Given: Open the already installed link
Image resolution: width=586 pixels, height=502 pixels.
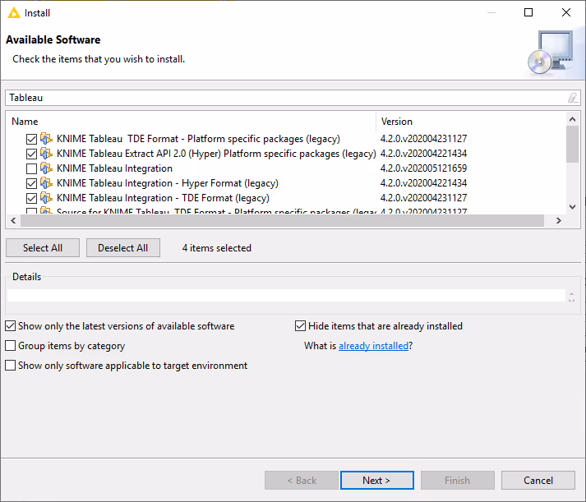Looking at the screenshot, I should 373,347.
